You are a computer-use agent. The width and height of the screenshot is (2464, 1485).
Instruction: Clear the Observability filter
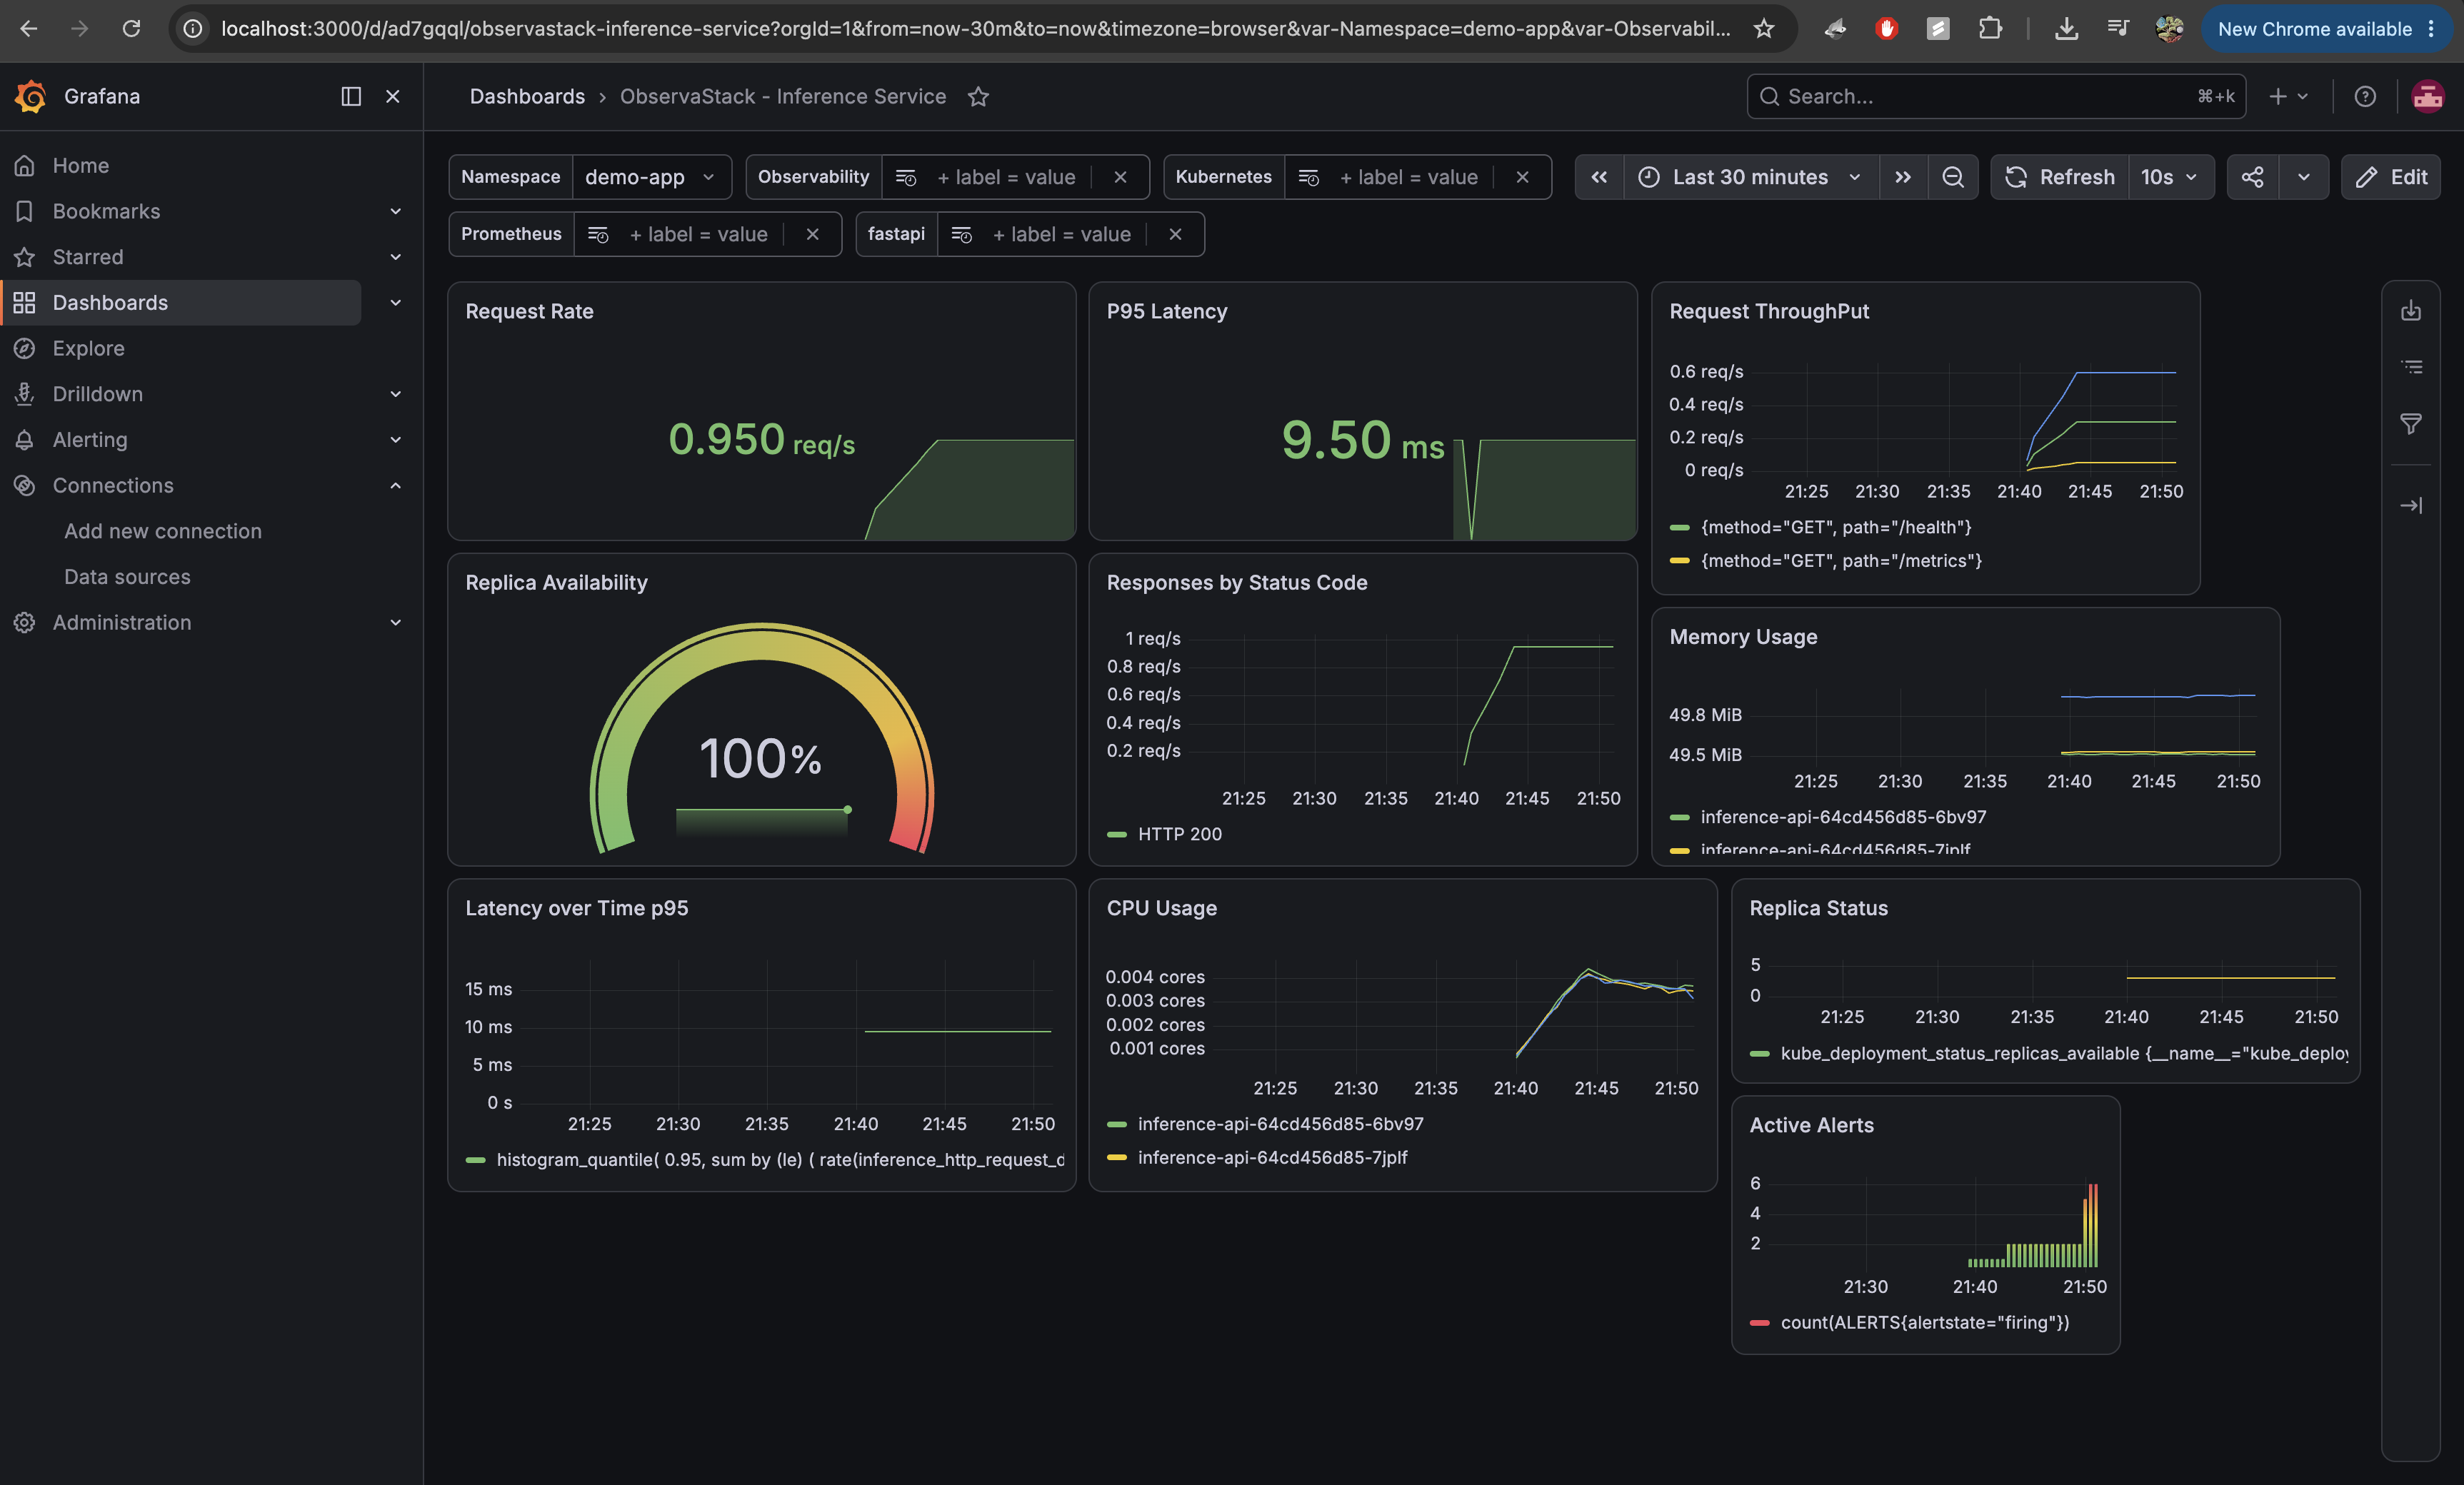pos(1120,177)
